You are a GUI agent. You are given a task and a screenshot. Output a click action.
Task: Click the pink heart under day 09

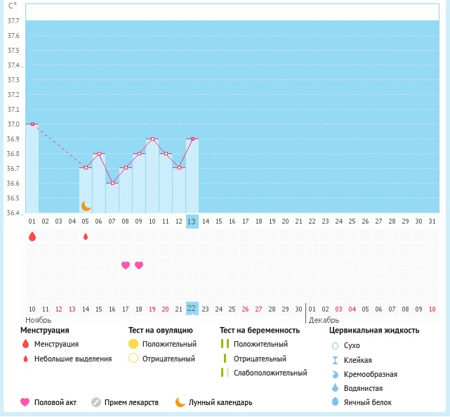(139, 265)
